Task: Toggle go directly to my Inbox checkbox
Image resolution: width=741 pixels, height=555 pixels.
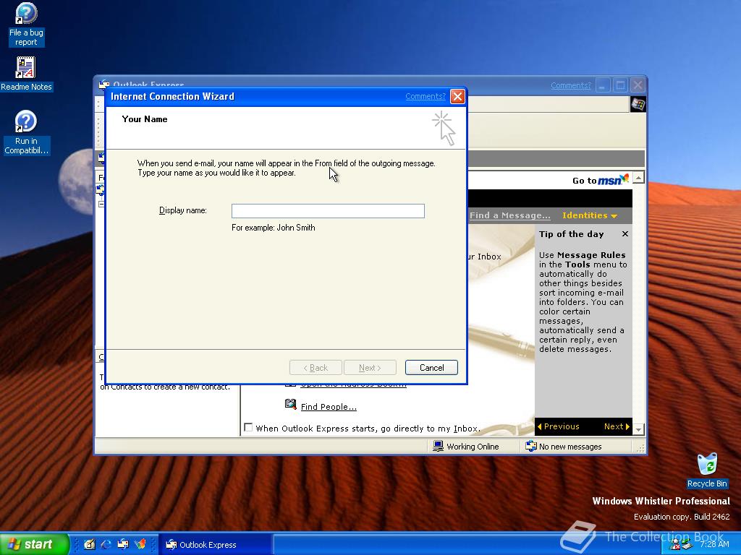Action: coord(248,427)
